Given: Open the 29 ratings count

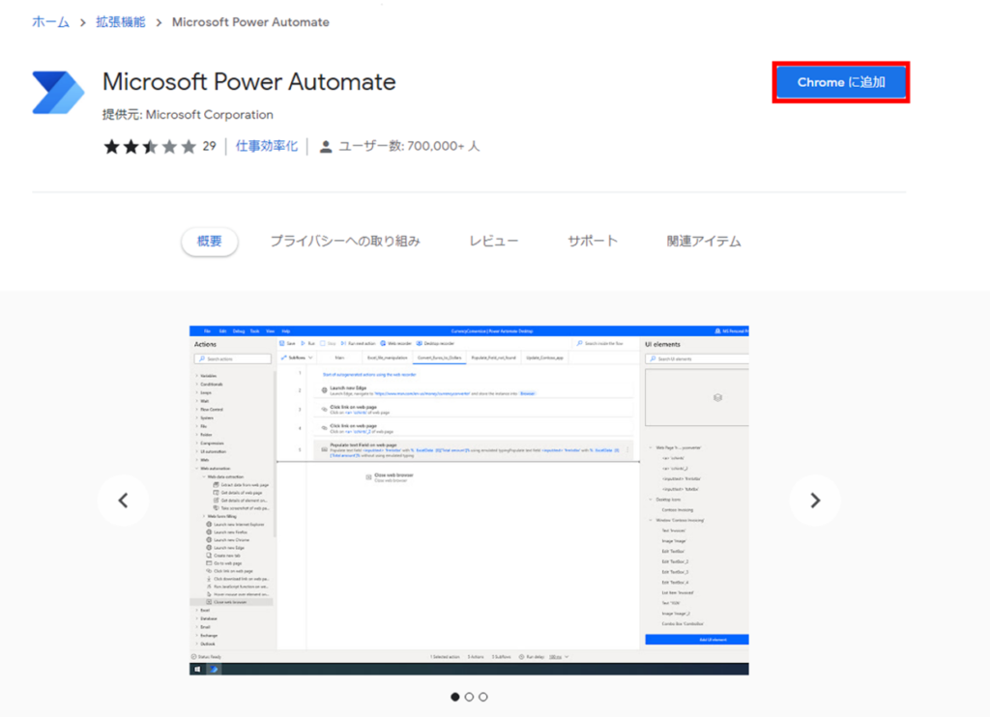Looking at the screenshot, I should (x=209, y=147).
